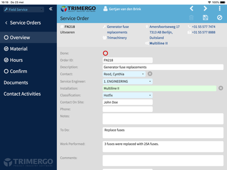Clear the Contact field with X button

coord(150,74)
